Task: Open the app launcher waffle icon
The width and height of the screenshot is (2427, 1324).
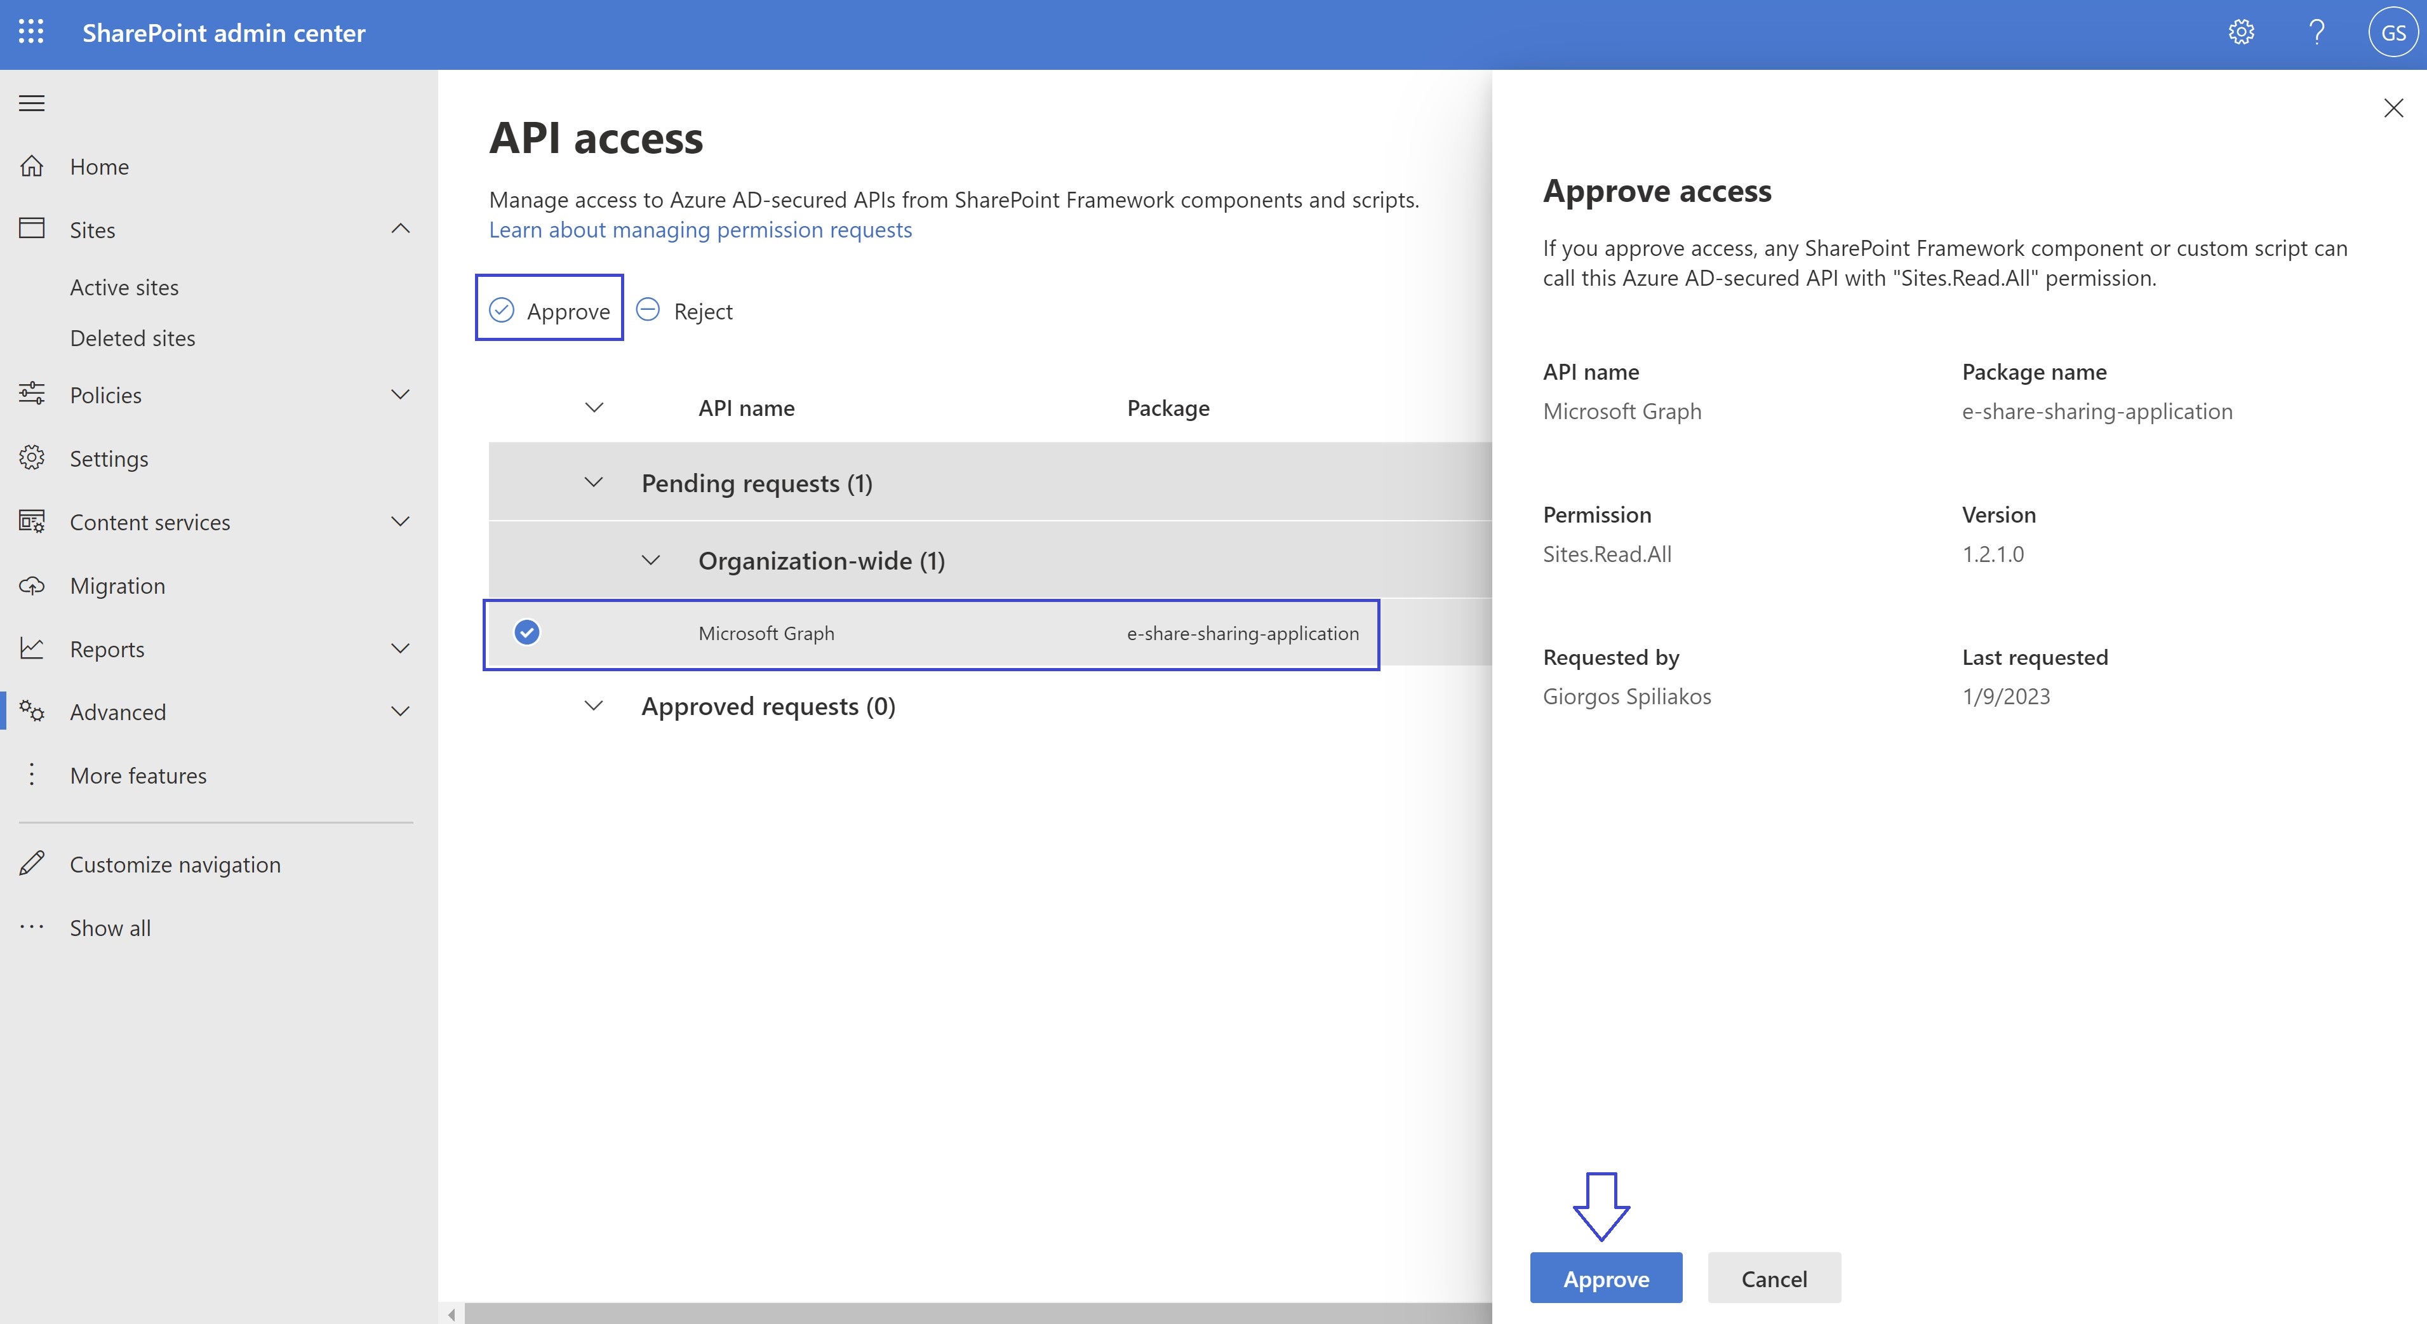Action: pyautogui.click(x=31, y=32)
